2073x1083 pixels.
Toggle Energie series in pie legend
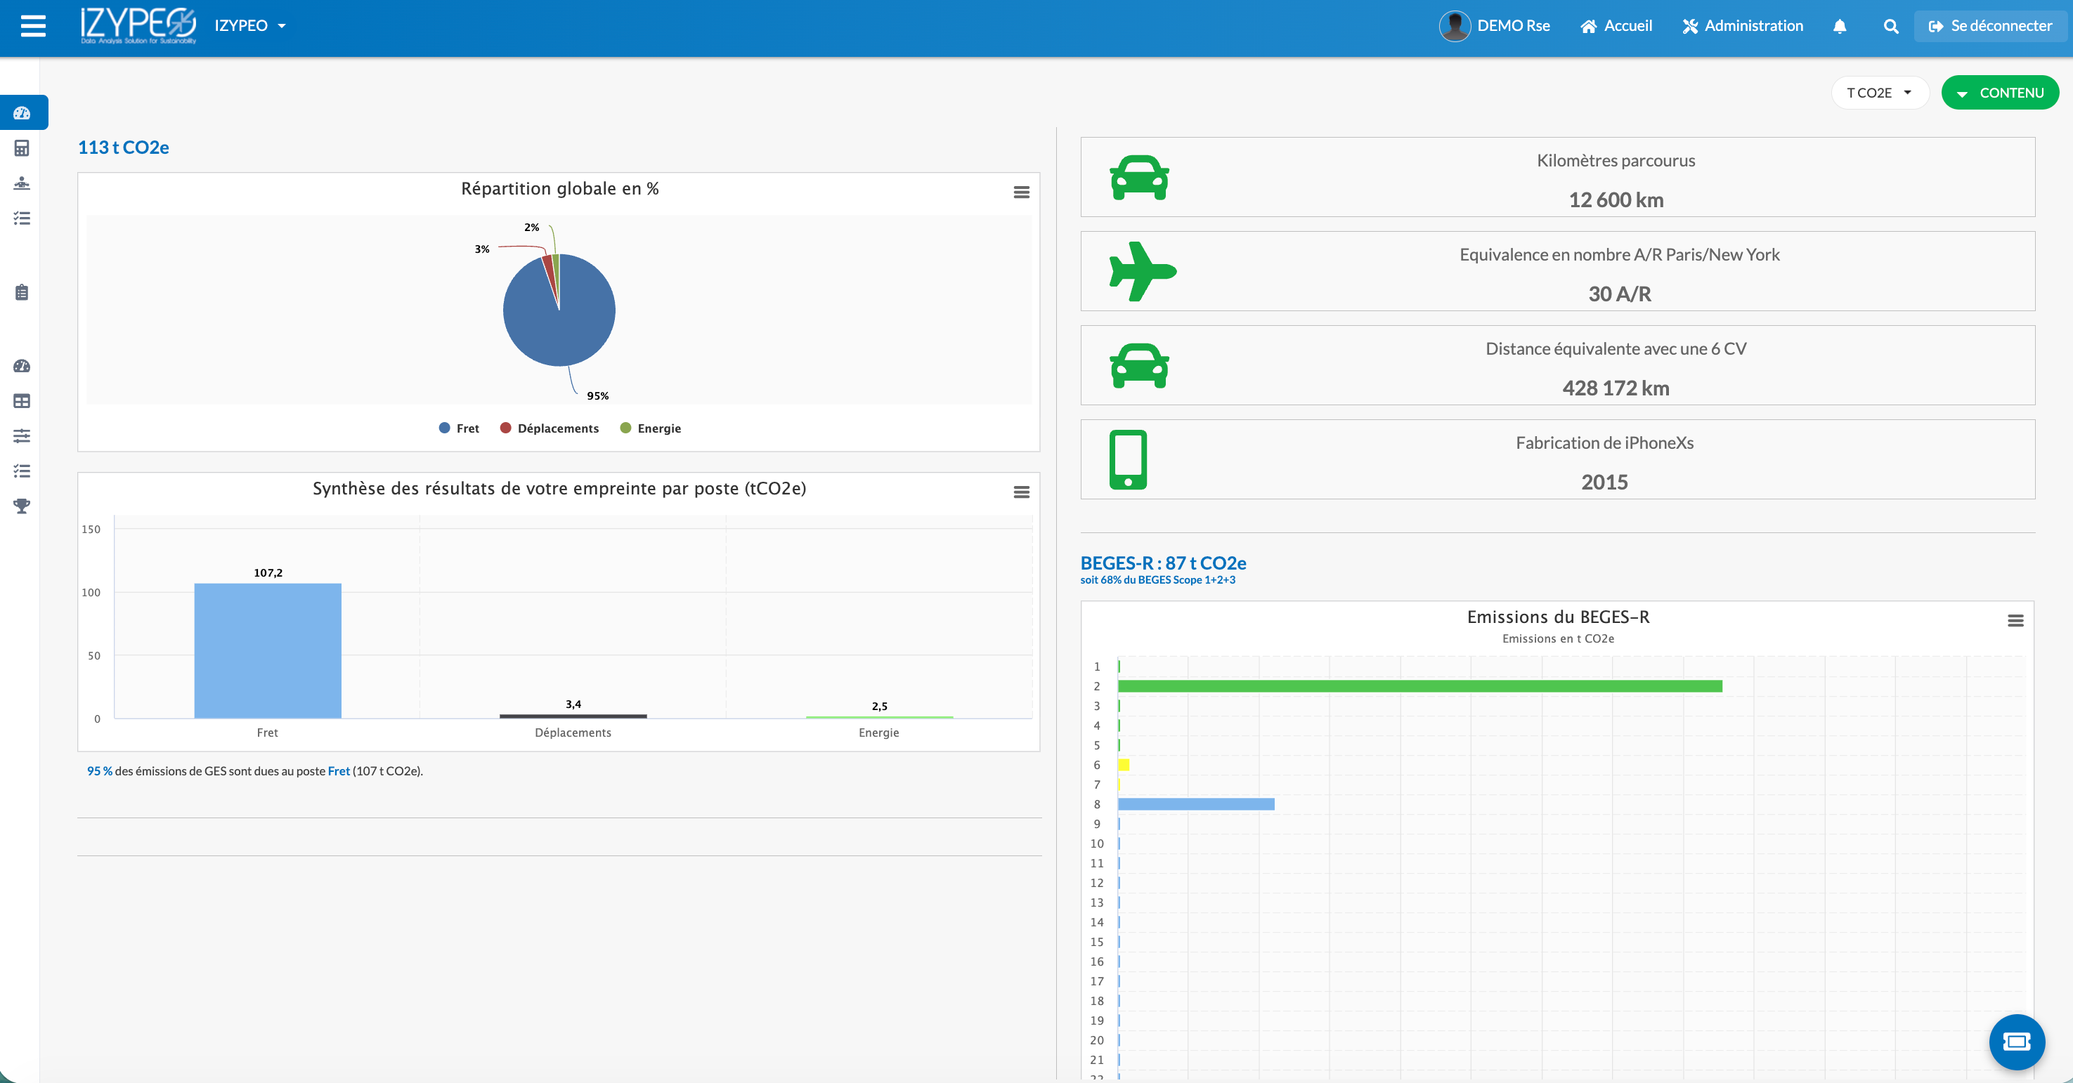click(650, 428)
